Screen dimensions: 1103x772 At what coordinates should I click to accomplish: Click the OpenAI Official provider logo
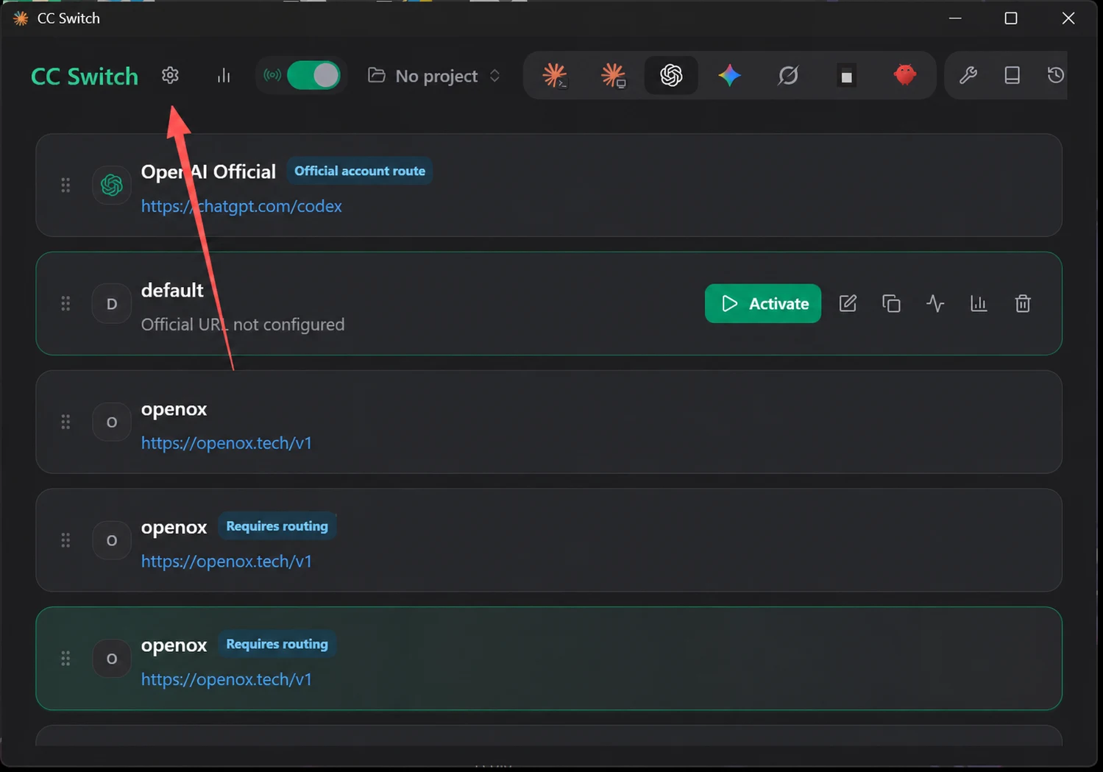[x=112, y=185]
